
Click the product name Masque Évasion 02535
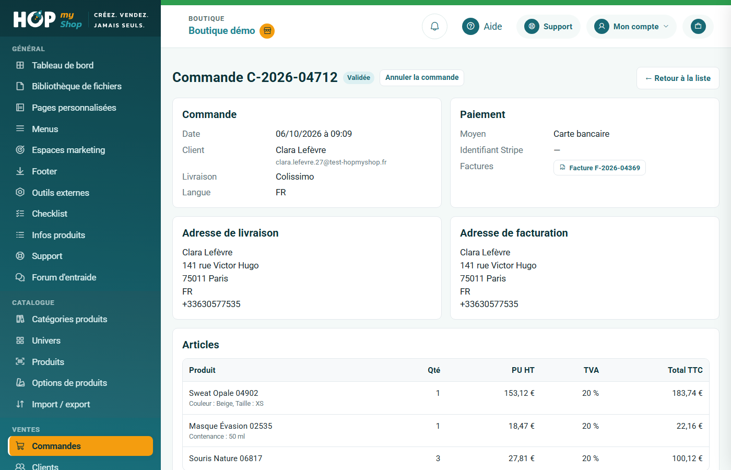[x=231, y=426]
